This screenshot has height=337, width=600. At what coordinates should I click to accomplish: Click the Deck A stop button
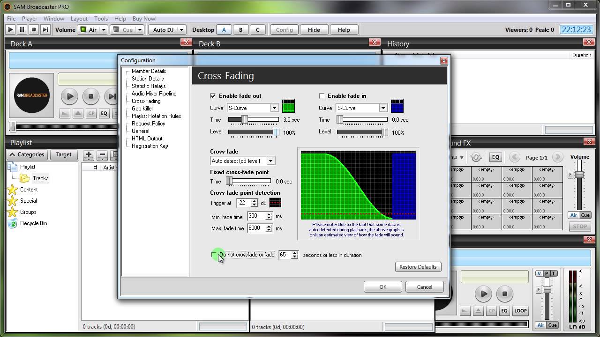[91, 96]
